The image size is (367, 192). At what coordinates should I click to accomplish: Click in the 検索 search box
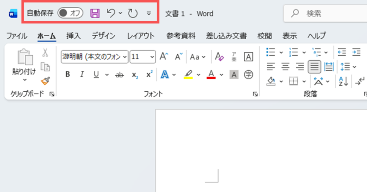coord(325,14)
